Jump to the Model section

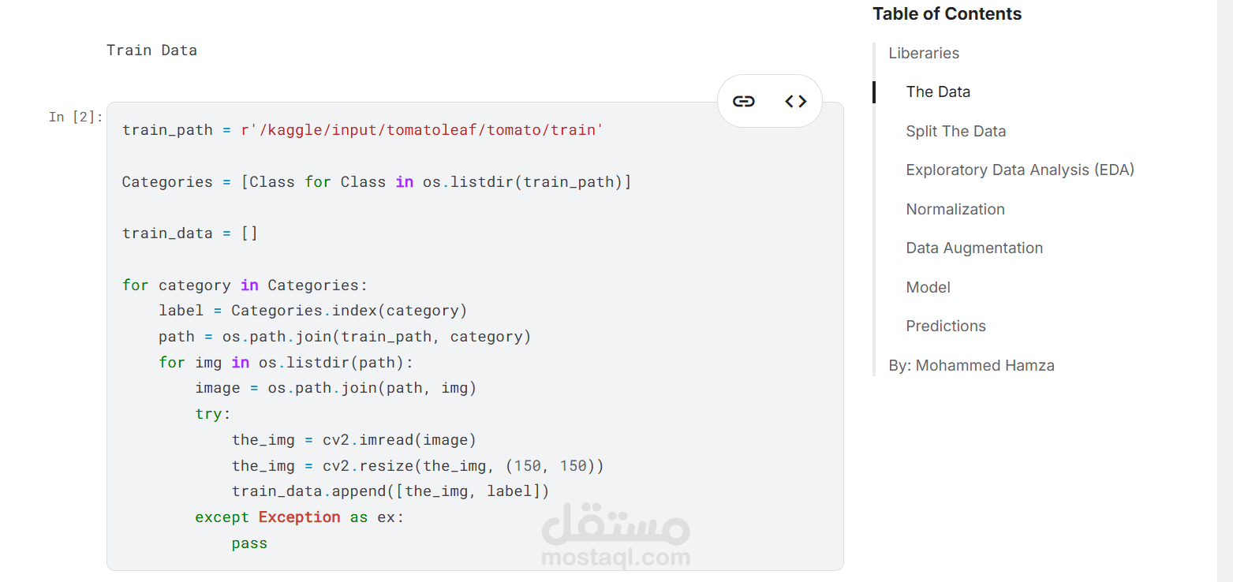coord(928,287)
